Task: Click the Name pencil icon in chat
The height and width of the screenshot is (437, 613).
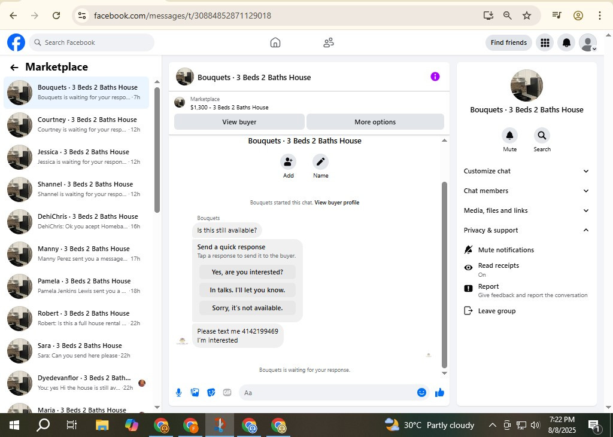Action: pyautogui.click(x=321, y=161)
